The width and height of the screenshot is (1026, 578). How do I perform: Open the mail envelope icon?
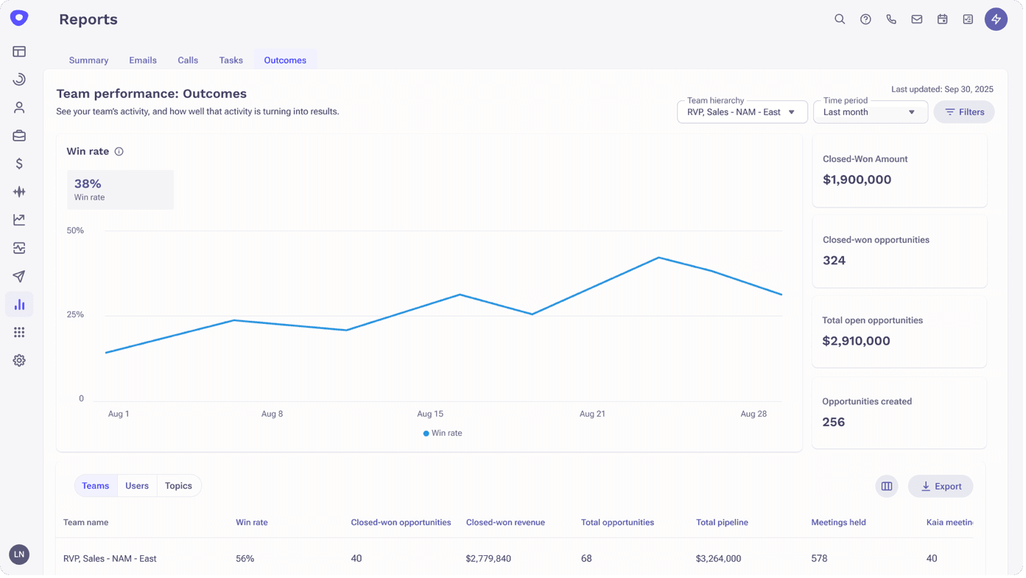tap(917, 19)
